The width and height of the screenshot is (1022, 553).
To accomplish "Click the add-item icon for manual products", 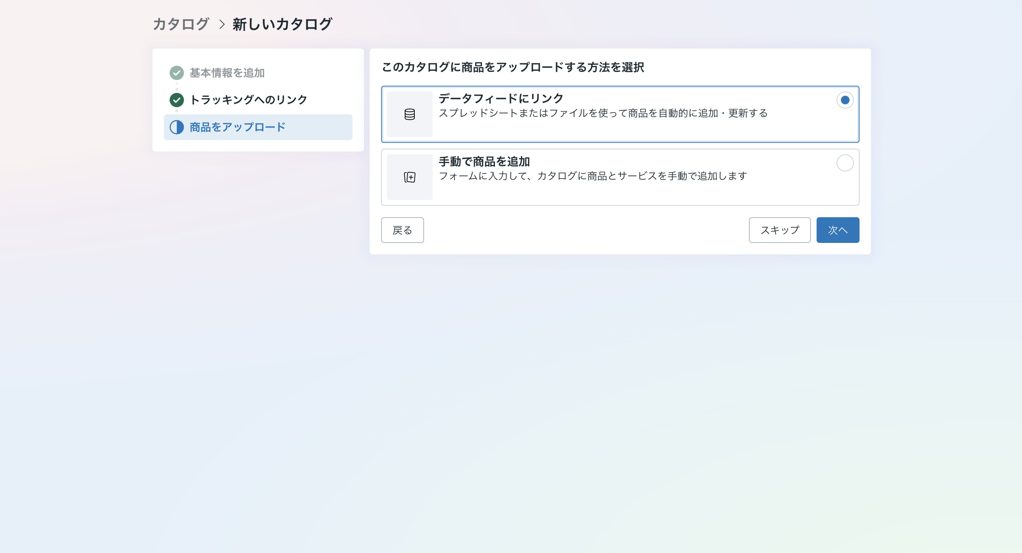I will click(x=409, y=177).
